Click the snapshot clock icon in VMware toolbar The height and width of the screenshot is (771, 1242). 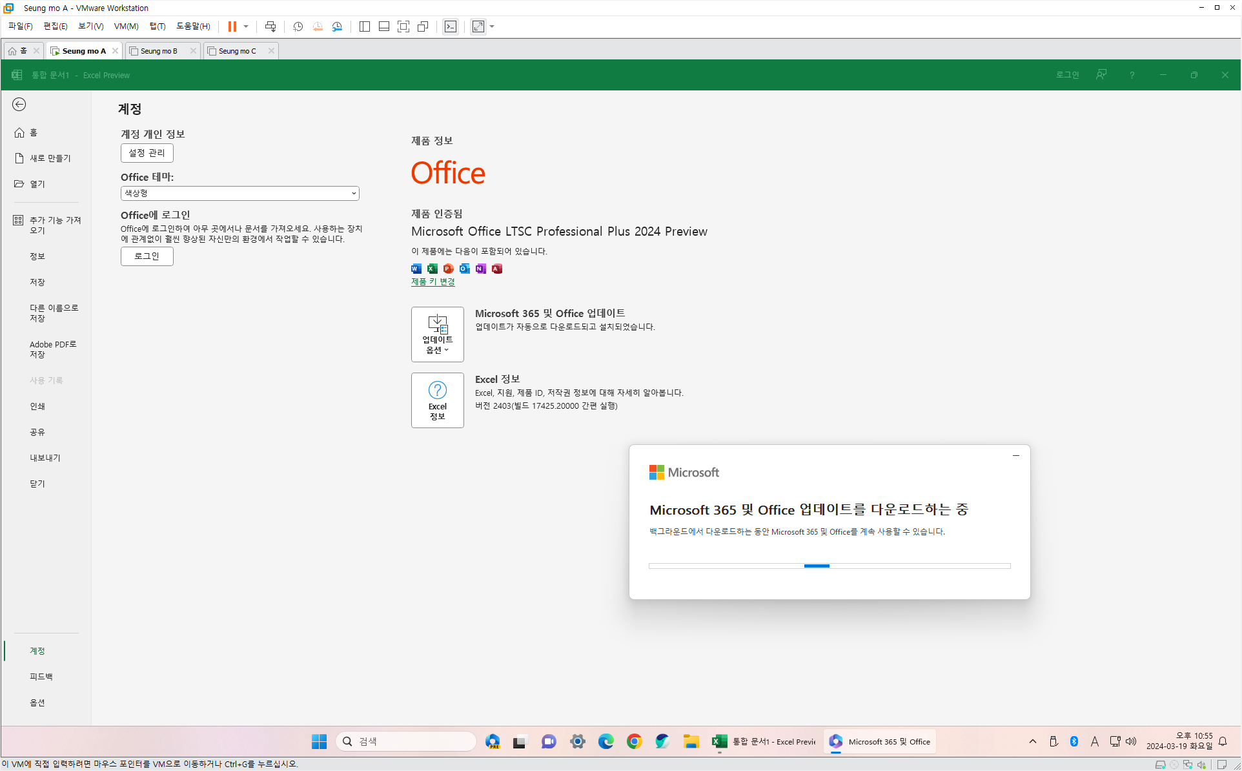click(298, 26)
